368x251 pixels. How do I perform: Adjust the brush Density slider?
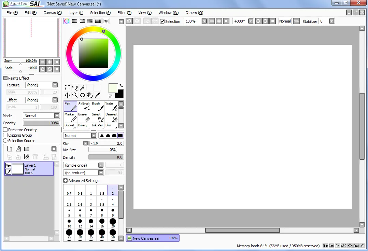pyautogui.click(x=106, y=157)
